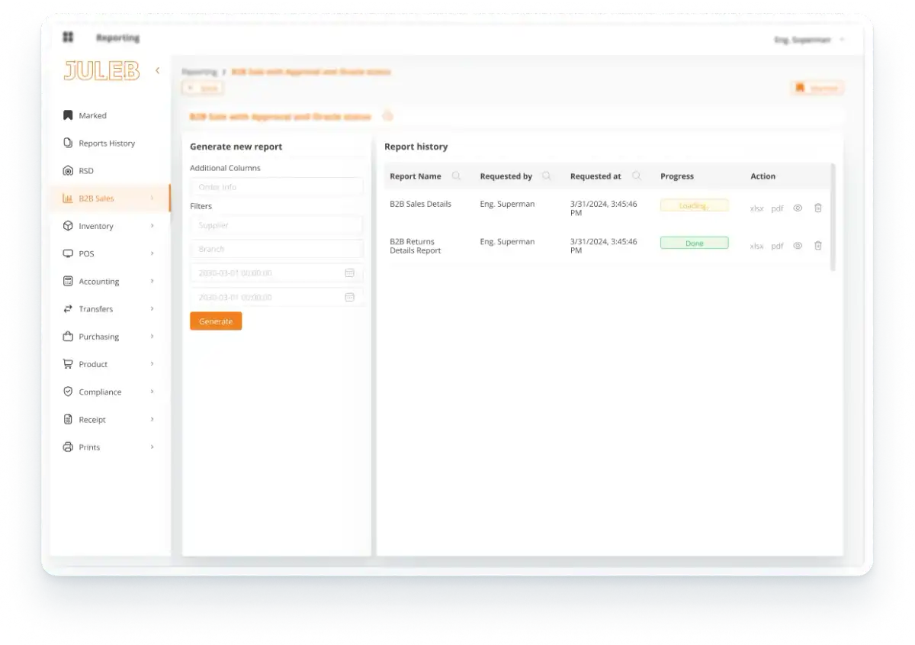The image size is (915, 645).
Task: Collapse the sidebar with the chevron
Action: click(x=157, y=71)
